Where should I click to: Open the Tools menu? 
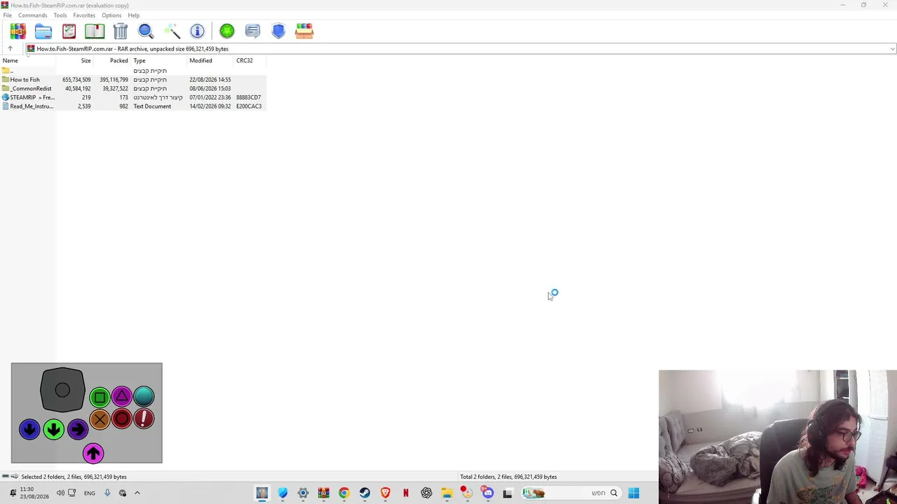60,15
